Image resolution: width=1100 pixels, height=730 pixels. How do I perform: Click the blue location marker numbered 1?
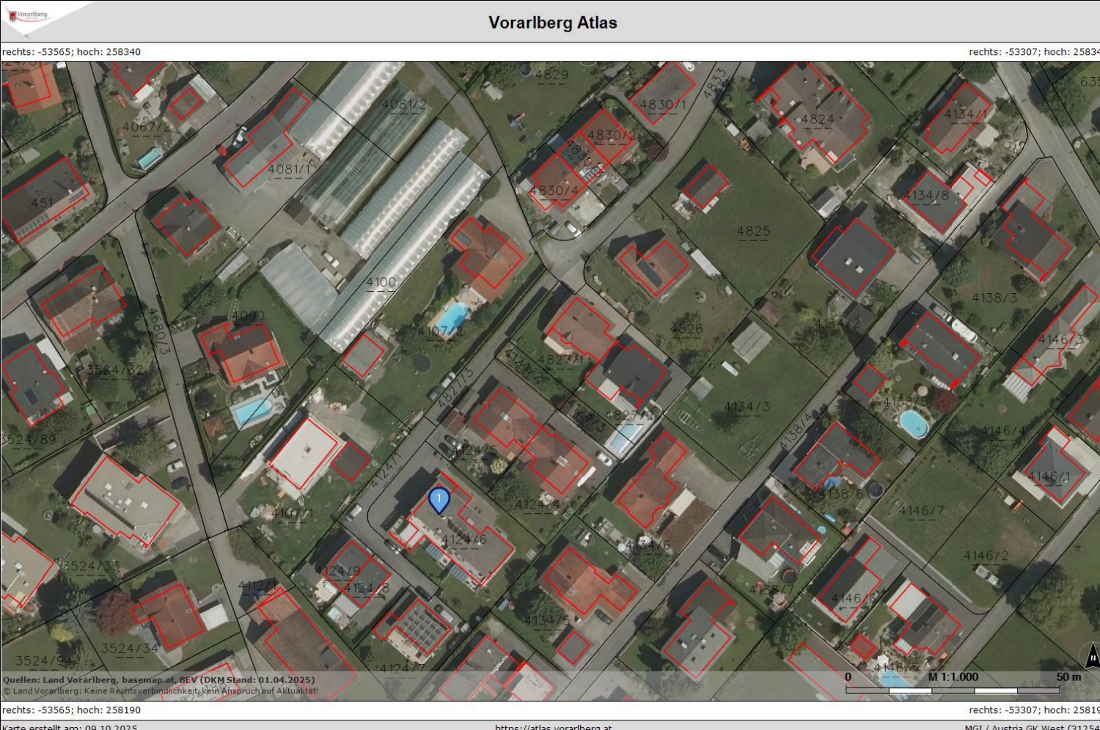pos(439,501)
